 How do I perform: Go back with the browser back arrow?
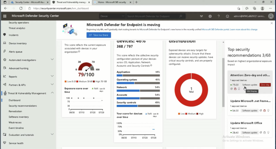6,8
